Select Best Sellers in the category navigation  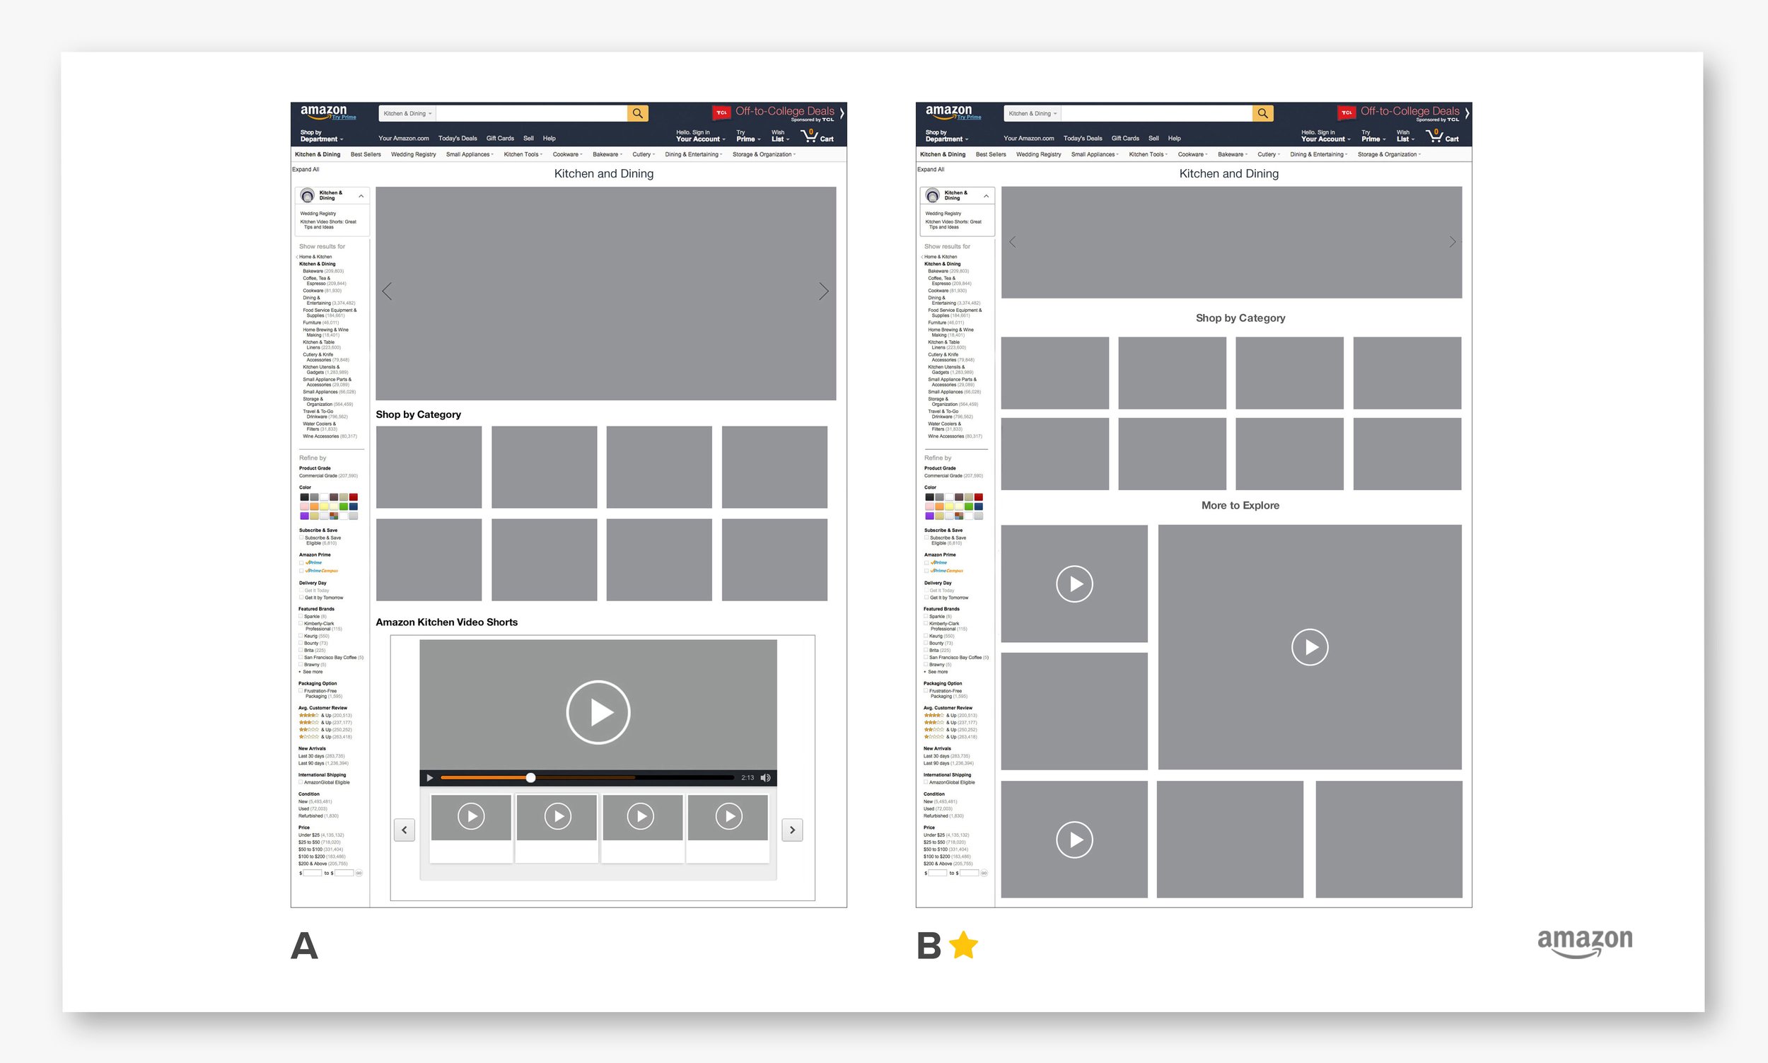(x=365, y=154)
